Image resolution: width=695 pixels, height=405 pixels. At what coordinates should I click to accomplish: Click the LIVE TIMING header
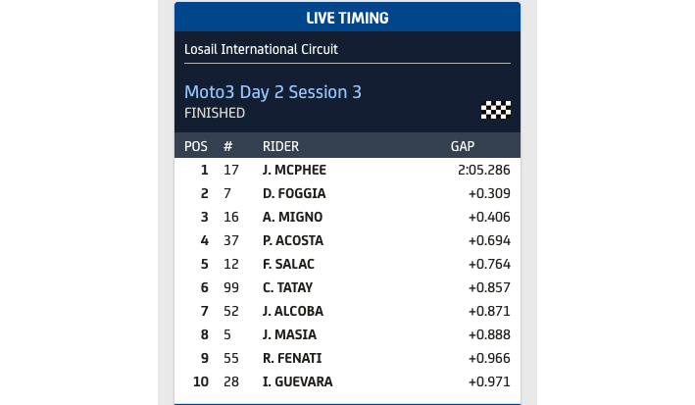pyautogui.click(x=347, y=18)
